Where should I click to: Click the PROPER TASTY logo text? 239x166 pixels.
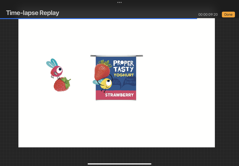click(123, 66)
